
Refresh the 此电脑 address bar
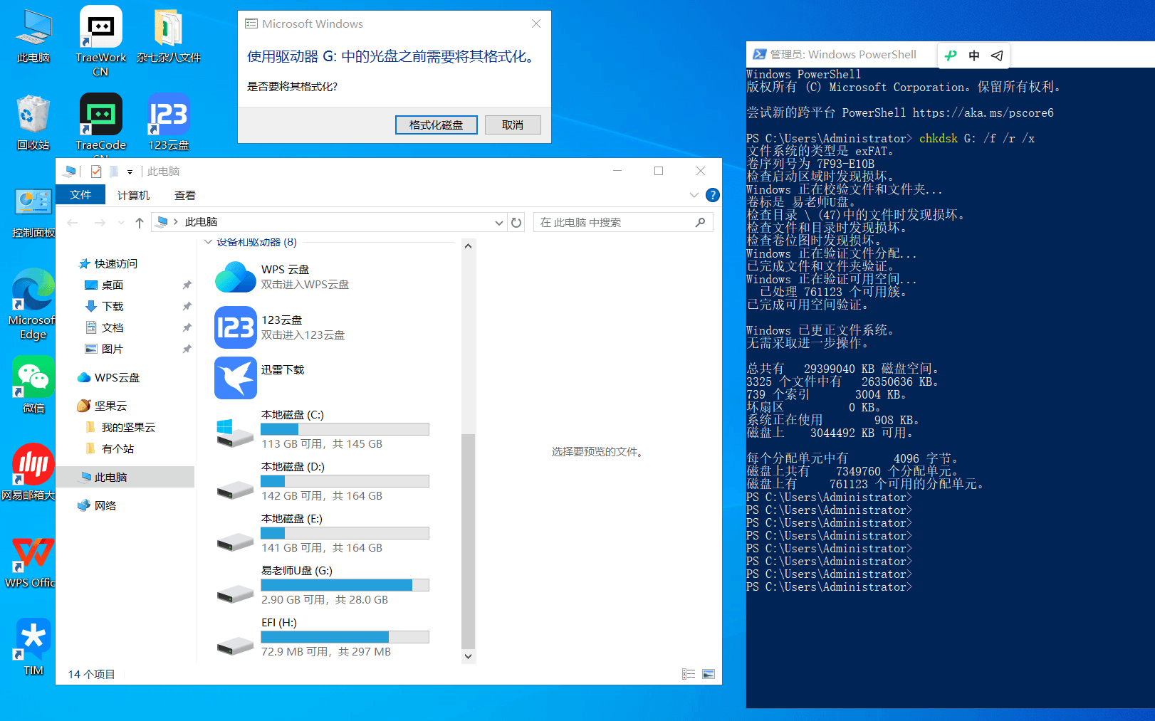[x=516, y=223]
